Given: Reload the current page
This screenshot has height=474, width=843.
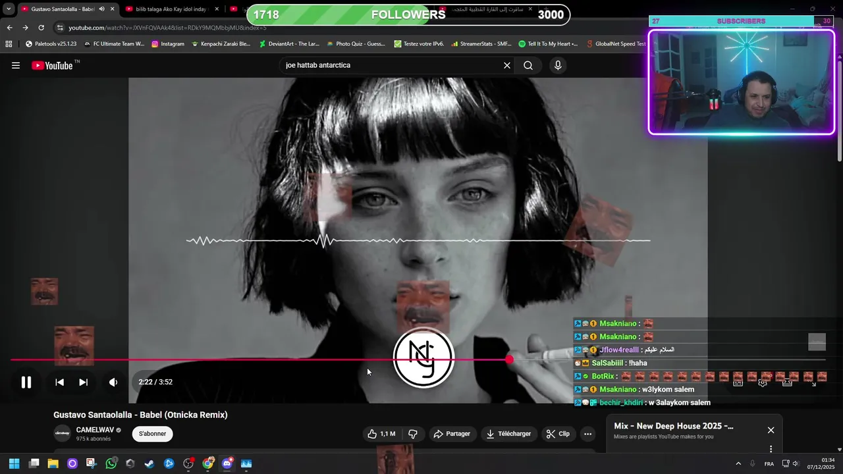Looking at the screenshot, I should pos(41,28).
